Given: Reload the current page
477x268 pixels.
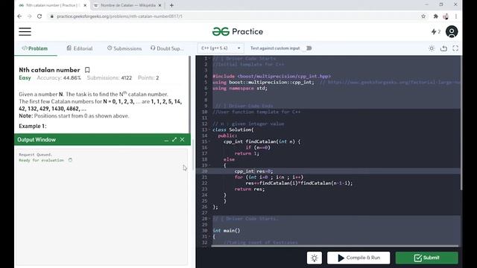Looking at the screenshot, I should pyautogui.click(x=40, y=16).
